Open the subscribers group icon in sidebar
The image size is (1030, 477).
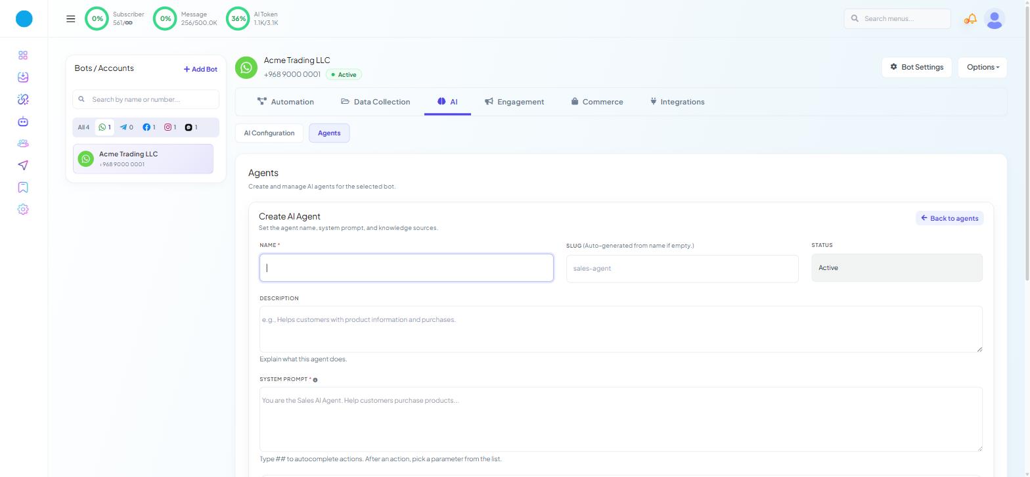[x=23, y=143]
